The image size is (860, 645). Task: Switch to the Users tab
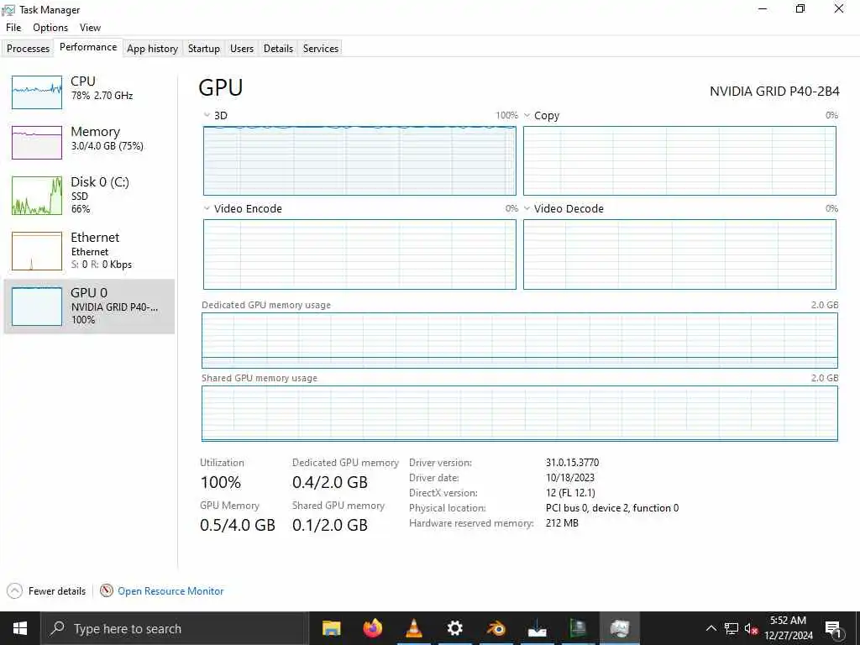[x=242, y=48]
